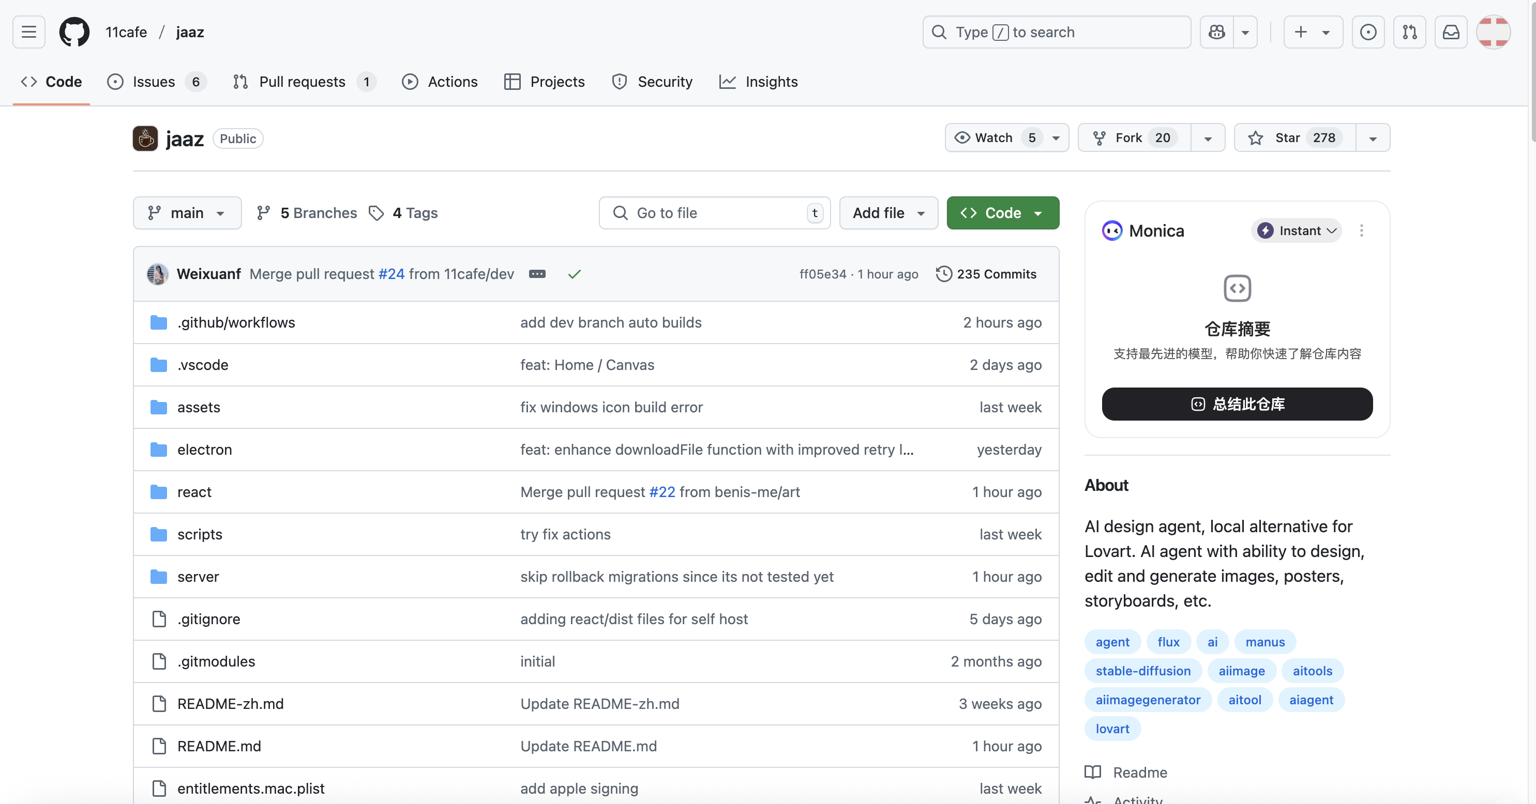Image resolution: width=1536 pixels, height=804 pixels.
Task: Open the Copilot chat icon
Action: point(1217,32)
